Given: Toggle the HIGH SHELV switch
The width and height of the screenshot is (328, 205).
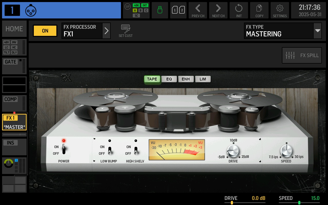Looking at the screenshot, I should [x=136, y=151].
